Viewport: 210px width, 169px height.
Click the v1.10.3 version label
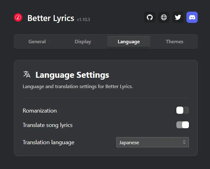pos(83,19)
